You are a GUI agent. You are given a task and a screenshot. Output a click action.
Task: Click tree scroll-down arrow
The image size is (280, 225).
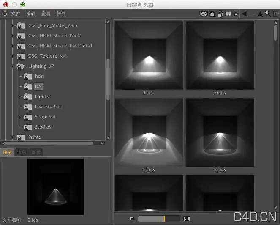tap(108, 138)
